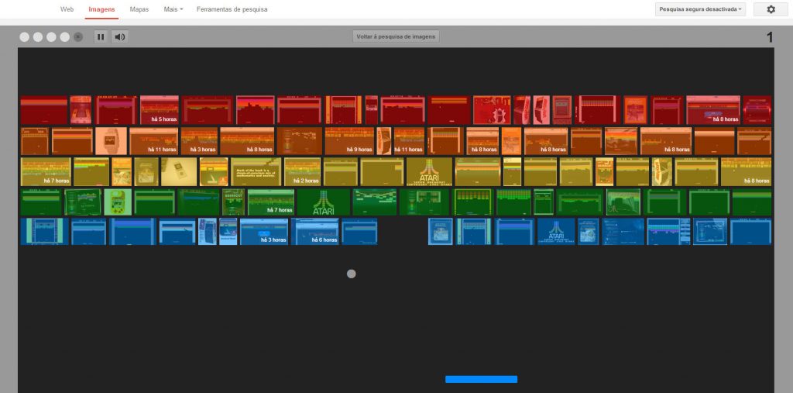Image resolution: width=793 pixels, height=393 pixels.
Task: Open the settings gear menu
Action: pyautogui.click(x=771, y=9)
